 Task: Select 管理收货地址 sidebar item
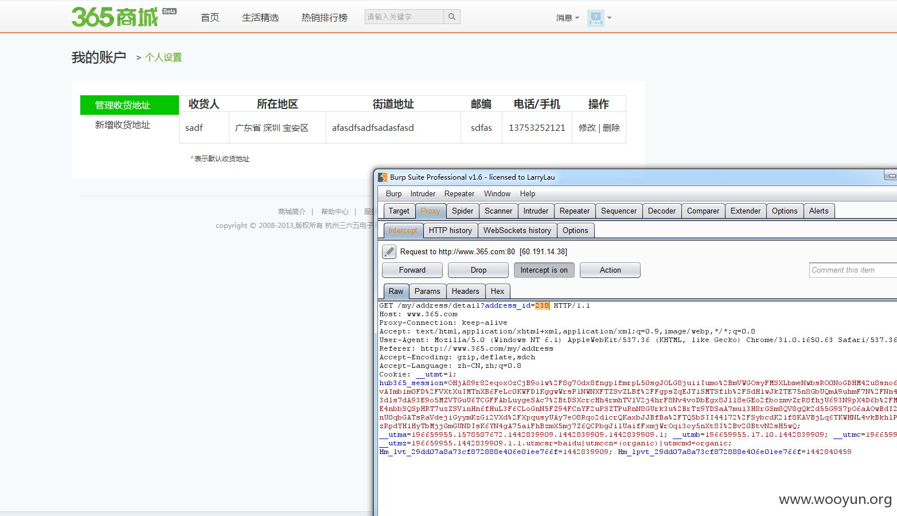[x=130, y=105]
